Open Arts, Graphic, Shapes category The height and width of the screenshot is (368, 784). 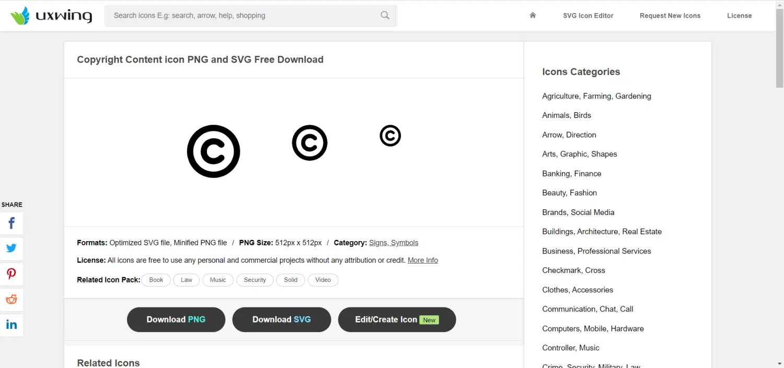pos(580,154)
